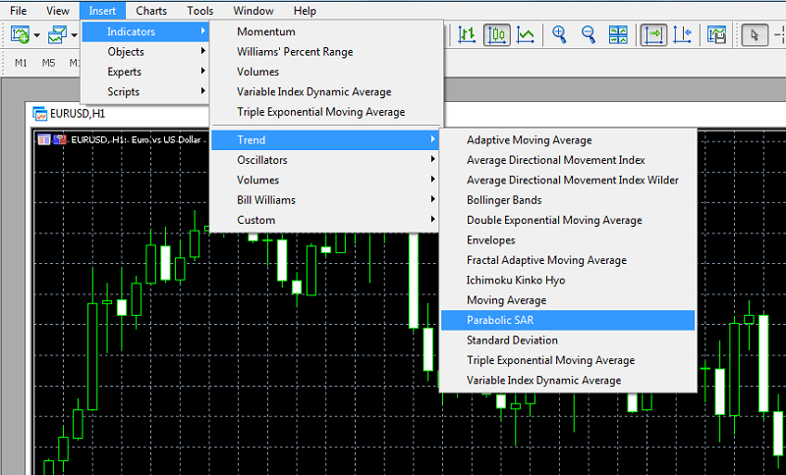Toggle candlestick chart mode
The height and width of the screenshot is (475, 786).
click(x=497, y=35)
